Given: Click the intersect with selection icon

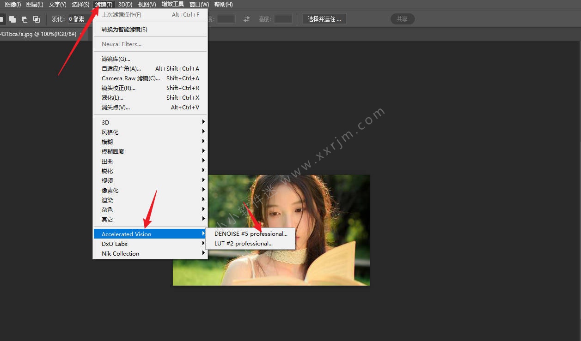Looking at the screenshot, I should click(x=37, y=19).
